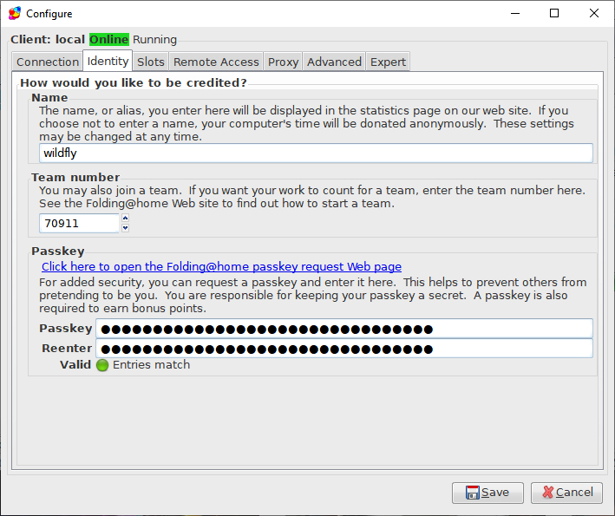This screenshot has height=516, width=615.
Task: Switch to the Connection tab
Action: pyautogui.click(x=48, y=62)
